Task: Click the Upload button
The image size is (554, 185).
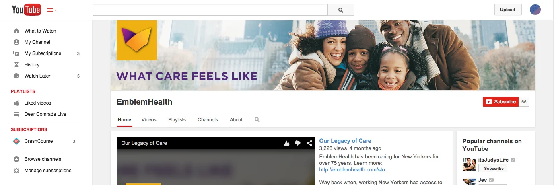Action: (508, 10)
